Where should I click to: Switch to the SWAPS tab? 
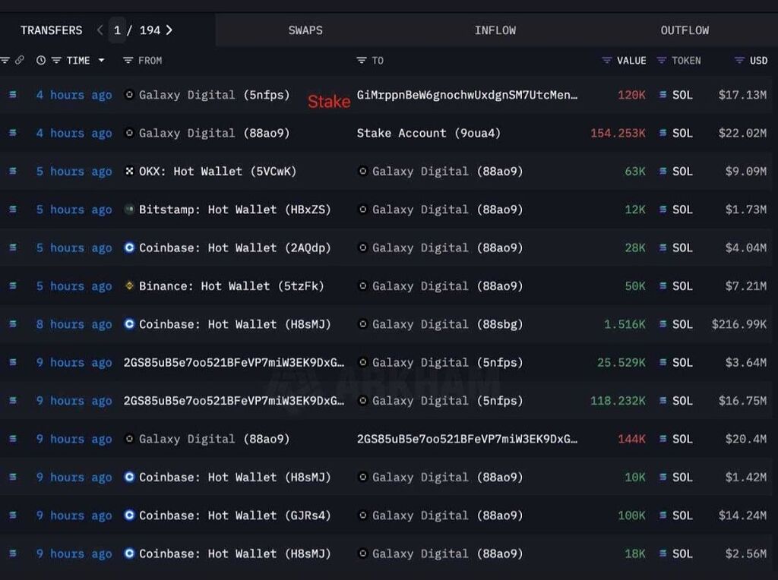click(305, 30)
